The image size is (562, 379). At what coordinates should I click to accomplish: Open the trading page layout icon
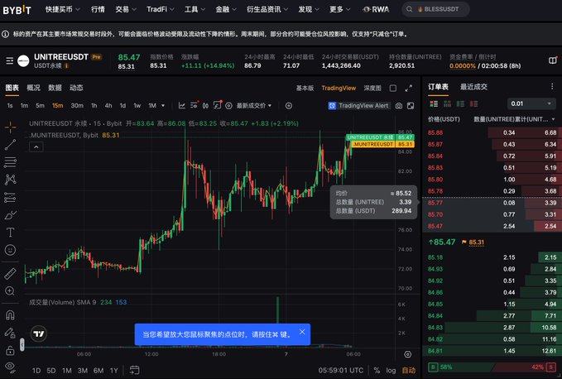tap(553, 60)
